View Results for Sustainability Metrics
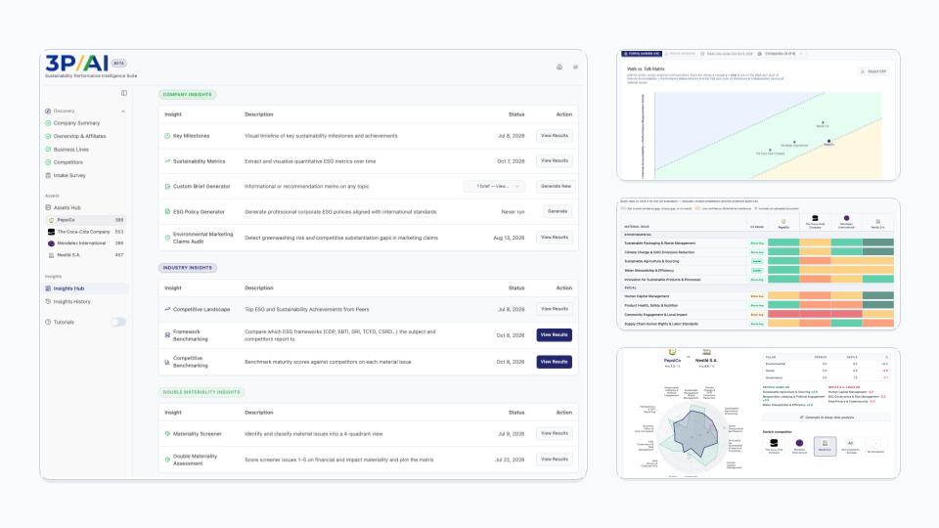This screenshot has width=939, height=528. [554, 161]
